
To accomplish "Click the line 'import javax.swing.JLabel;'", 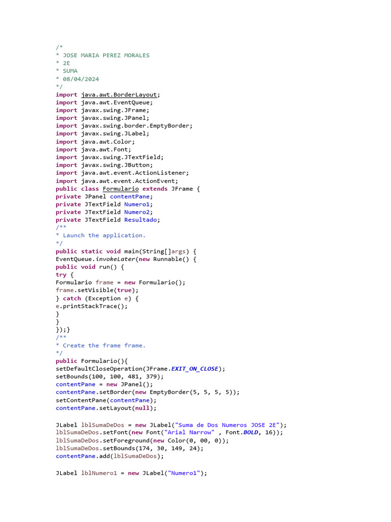I will coord(102,134).
